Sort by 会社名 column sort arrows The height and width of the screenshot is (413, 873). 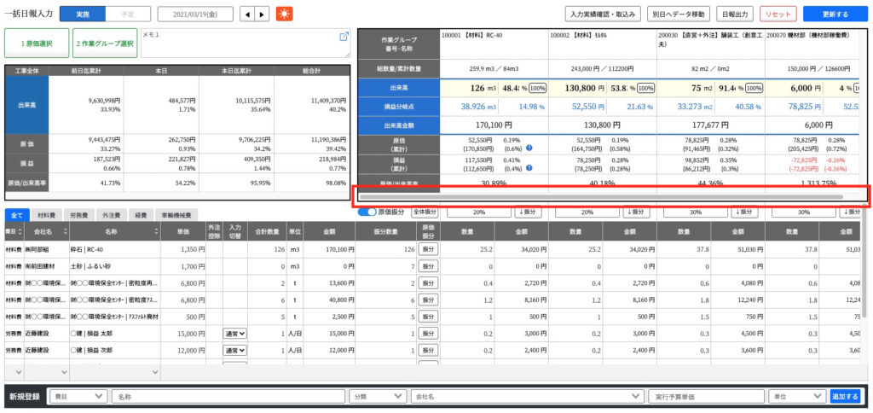click(x=65, y=231)
